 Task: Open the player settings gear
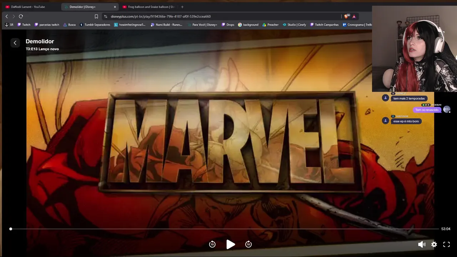pyautogui.click(x=434, y=244)
